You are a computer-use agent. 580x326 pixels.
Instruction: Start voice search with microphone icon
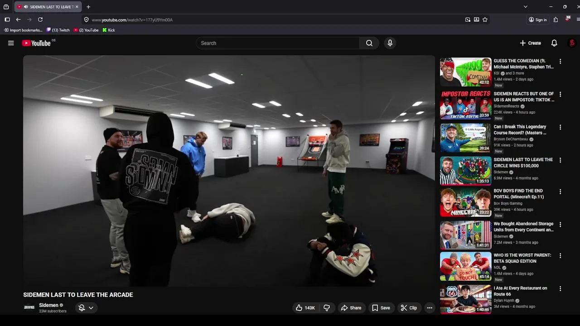click(x=390, y=43)
